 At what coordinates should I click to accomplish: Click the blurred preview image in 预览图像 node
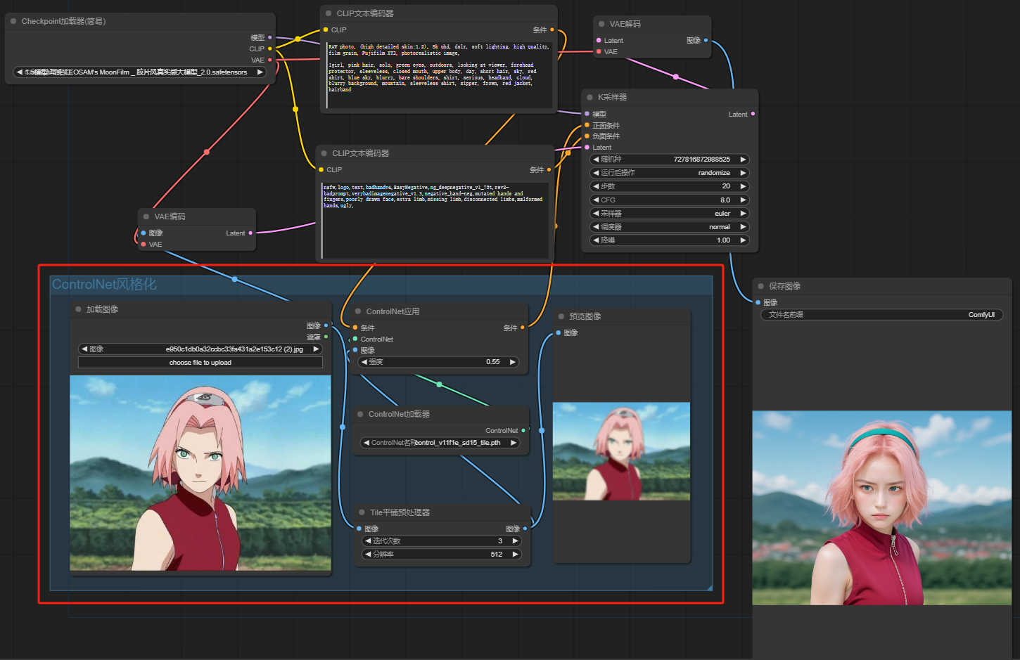(x=621, y=451)
